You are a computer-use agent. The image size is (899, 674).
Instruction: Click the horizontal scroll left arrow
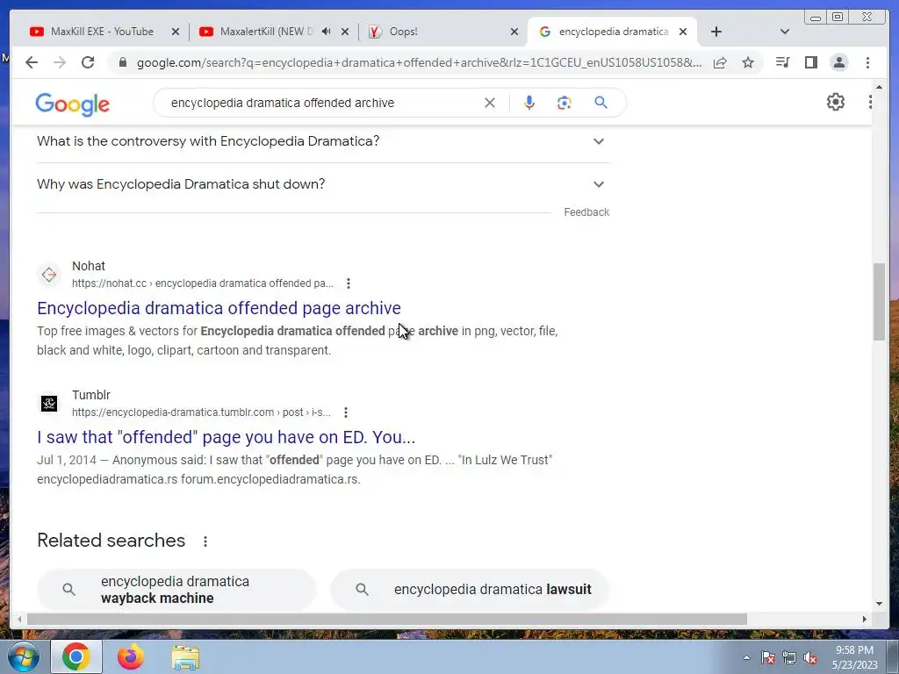(19, 619)
